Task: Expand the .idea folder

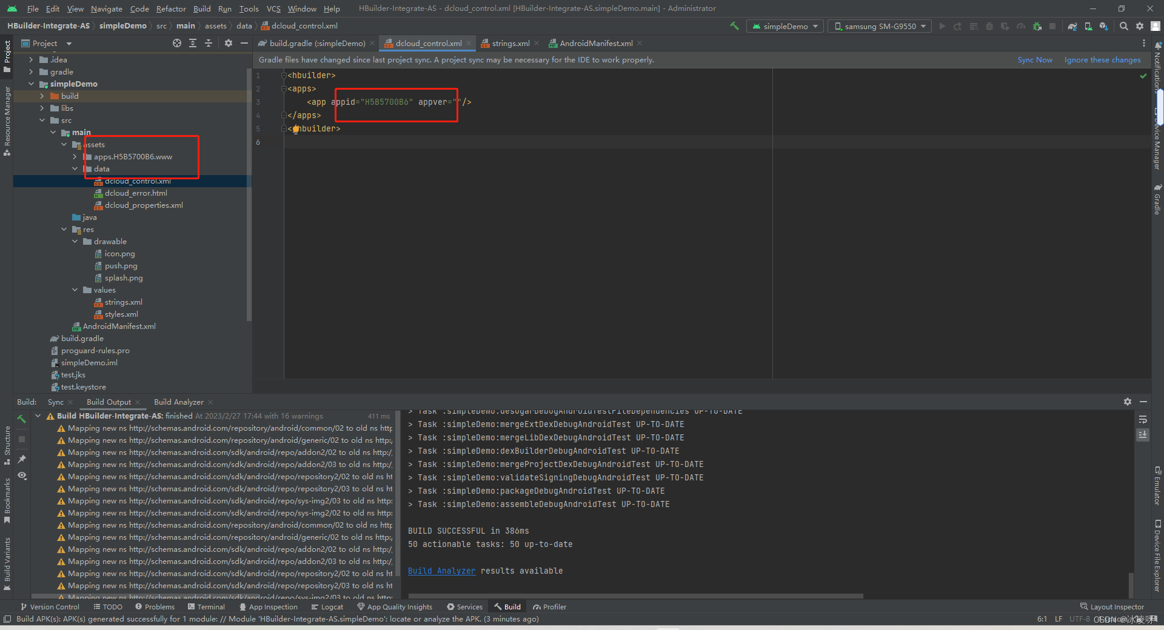Action: point(31,59)
